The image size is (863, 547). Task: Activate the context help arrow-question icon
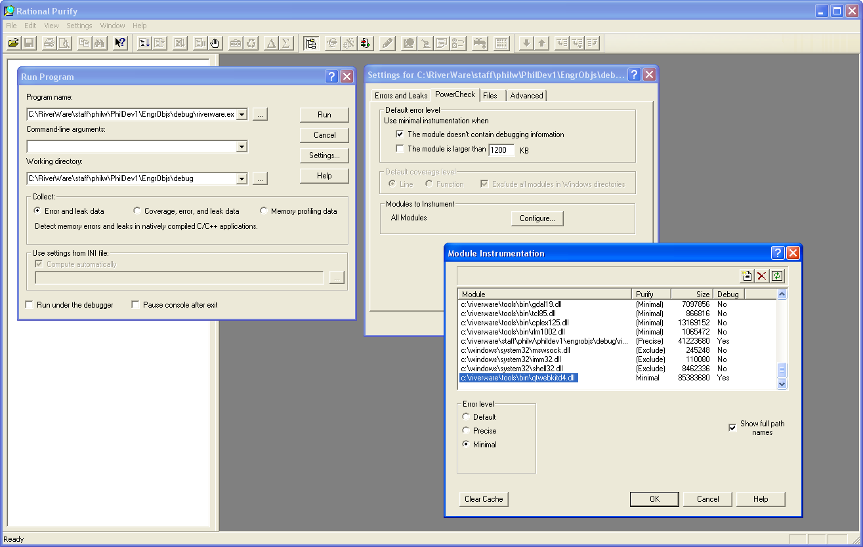coord(120,43)
